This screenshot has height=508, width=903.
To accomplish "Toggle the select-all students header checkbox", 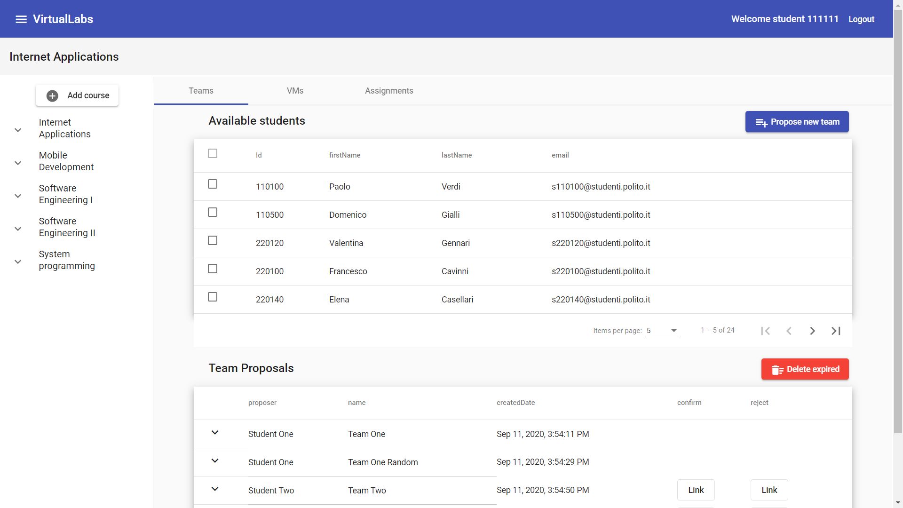I will 213,153.
